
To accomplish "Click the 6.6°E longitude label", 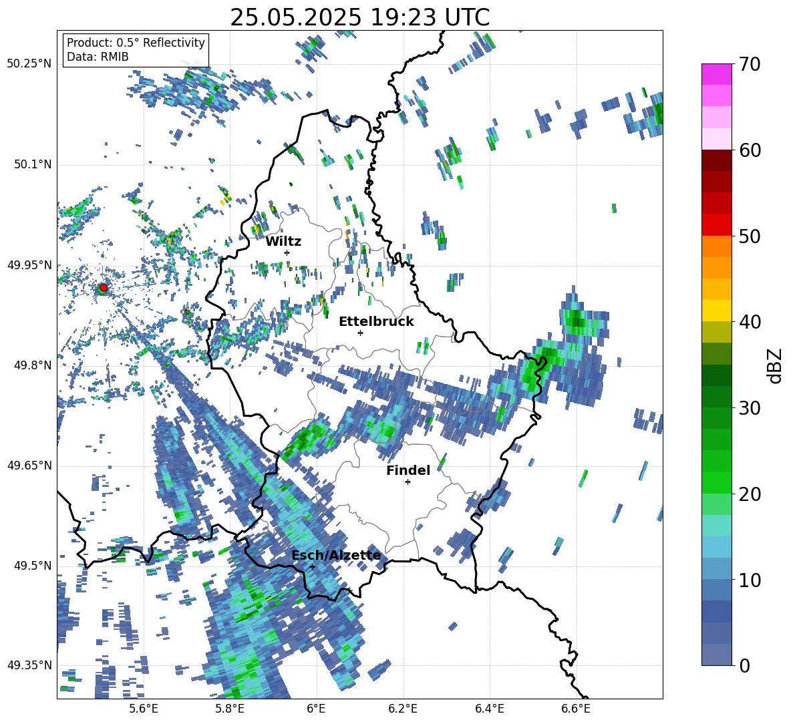I will [x=576, y=709].
